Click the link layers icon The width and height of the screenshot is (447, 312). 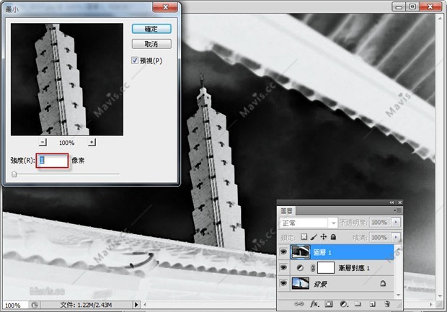pos(299,304)
